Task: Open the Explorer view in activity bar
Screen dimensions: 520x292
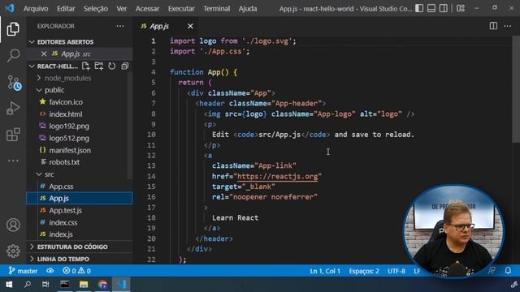Action: (13, 29)
